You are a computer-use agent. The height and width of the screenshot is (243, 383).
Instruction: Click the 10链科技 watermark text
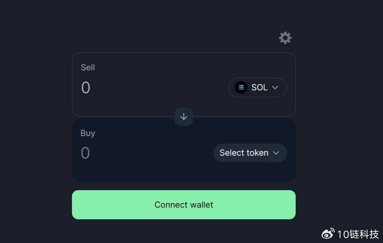[x=358, y=233]
